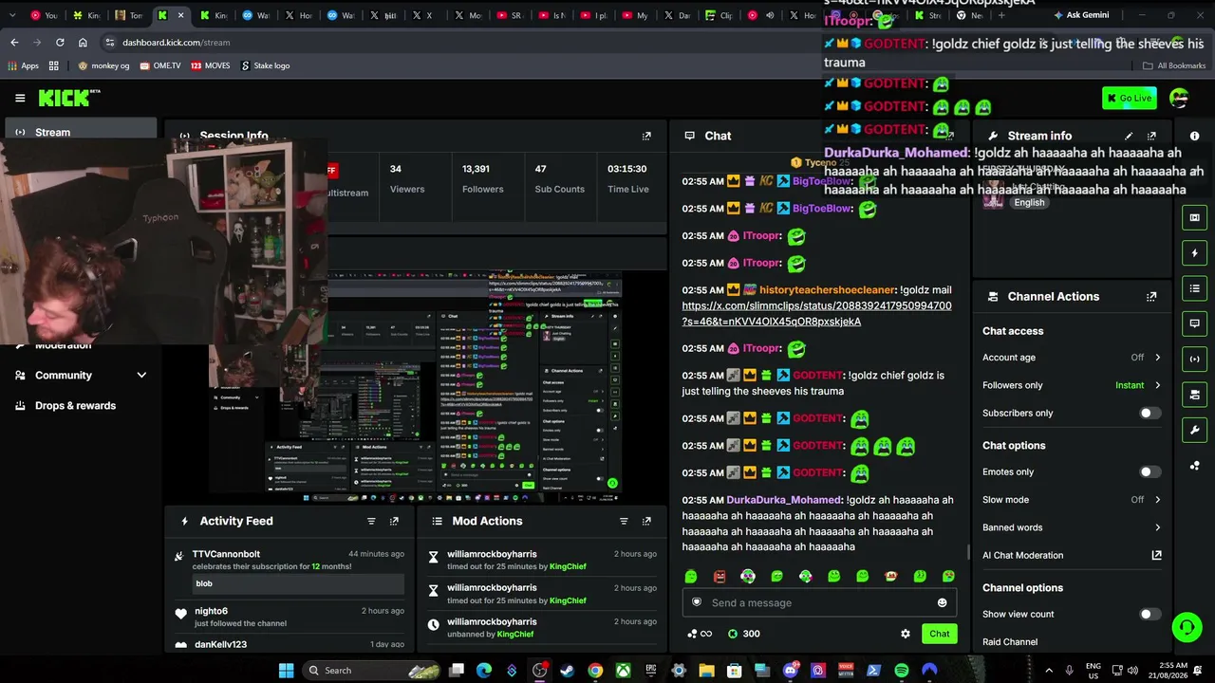Pop out the Mod Actions panel
1215x683 pixels.
click(x=646, y=521)
